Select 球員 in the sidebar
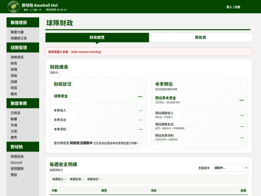This screenshot has width=261, height=196. pyautogui.click(x=14, y=75)
